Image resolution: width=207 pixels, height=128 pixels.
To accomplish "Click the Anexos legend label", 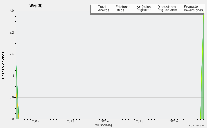I will click(x=103, y=10).
